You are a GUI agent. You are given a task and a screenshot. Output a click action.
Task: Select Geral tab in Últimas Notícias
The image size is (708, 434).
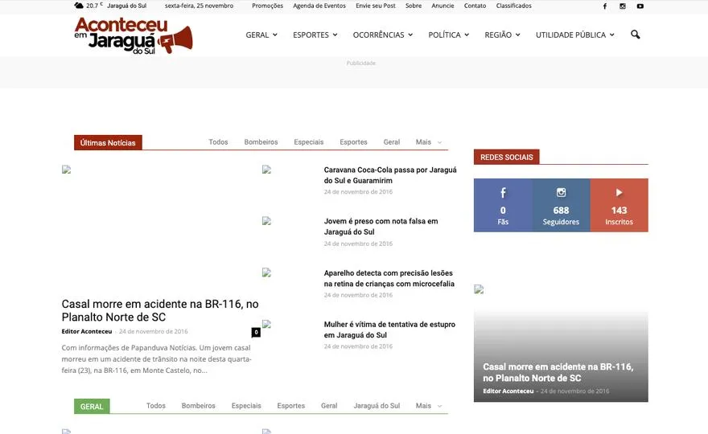click(392, 142)
